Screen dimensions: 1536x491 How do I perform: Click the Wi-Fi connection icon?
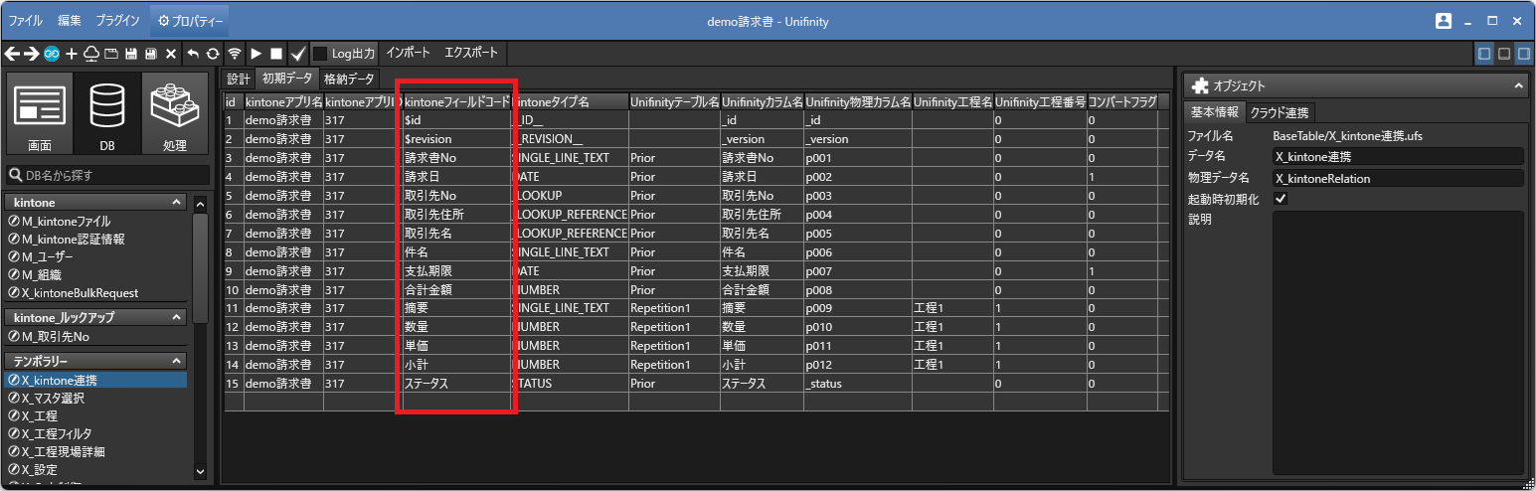coord(235,53)
